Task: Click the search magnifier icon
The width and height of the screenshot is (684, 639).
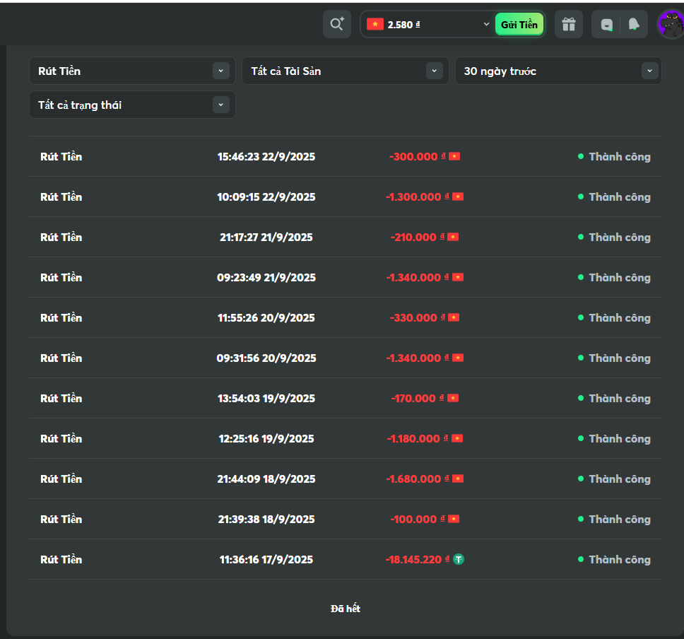Action: click(x=337, y=24)
